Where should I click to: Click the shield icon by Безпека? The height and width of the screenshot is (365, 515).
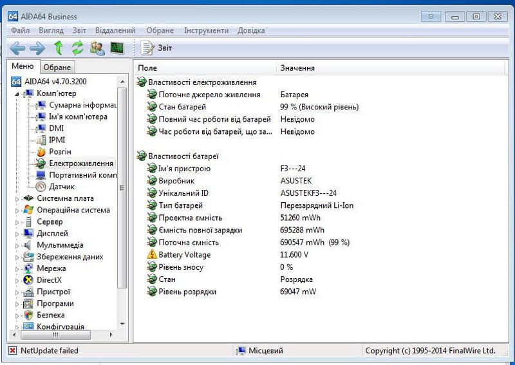pos(28,315)
